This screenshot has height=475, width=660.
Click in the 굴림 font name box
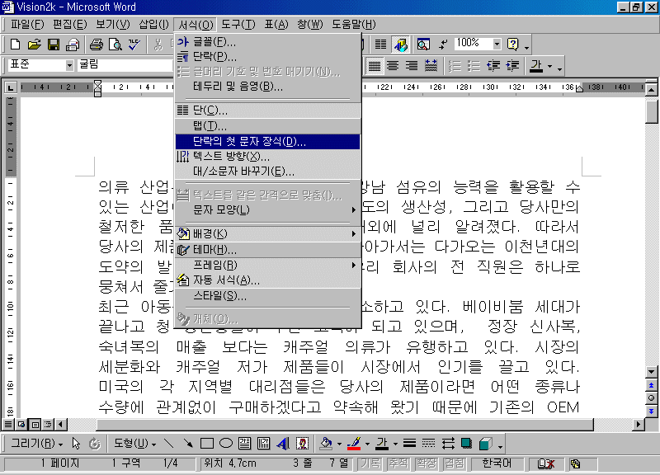[125, 65]
